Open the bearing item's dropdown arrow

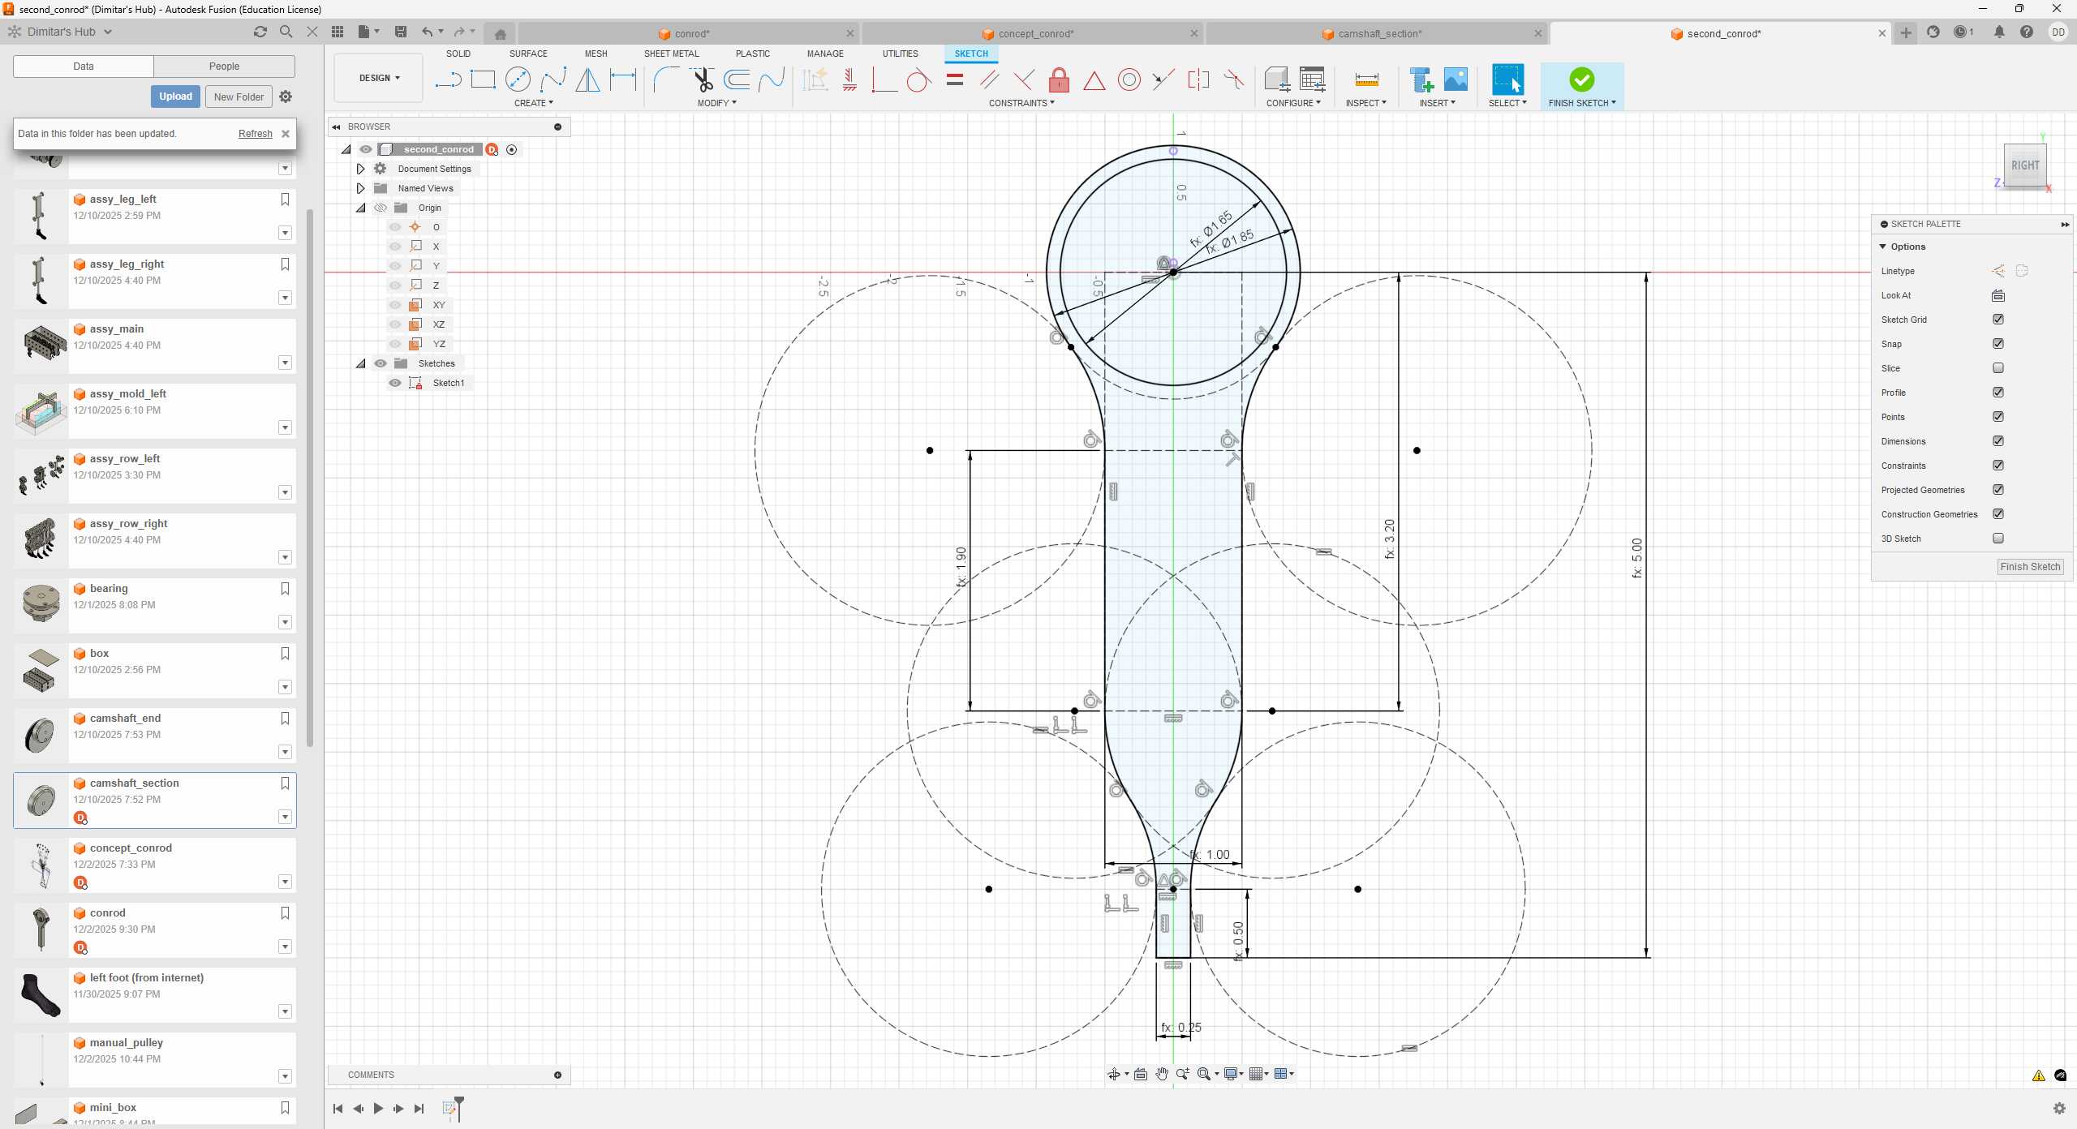click(x=286, y=621)
